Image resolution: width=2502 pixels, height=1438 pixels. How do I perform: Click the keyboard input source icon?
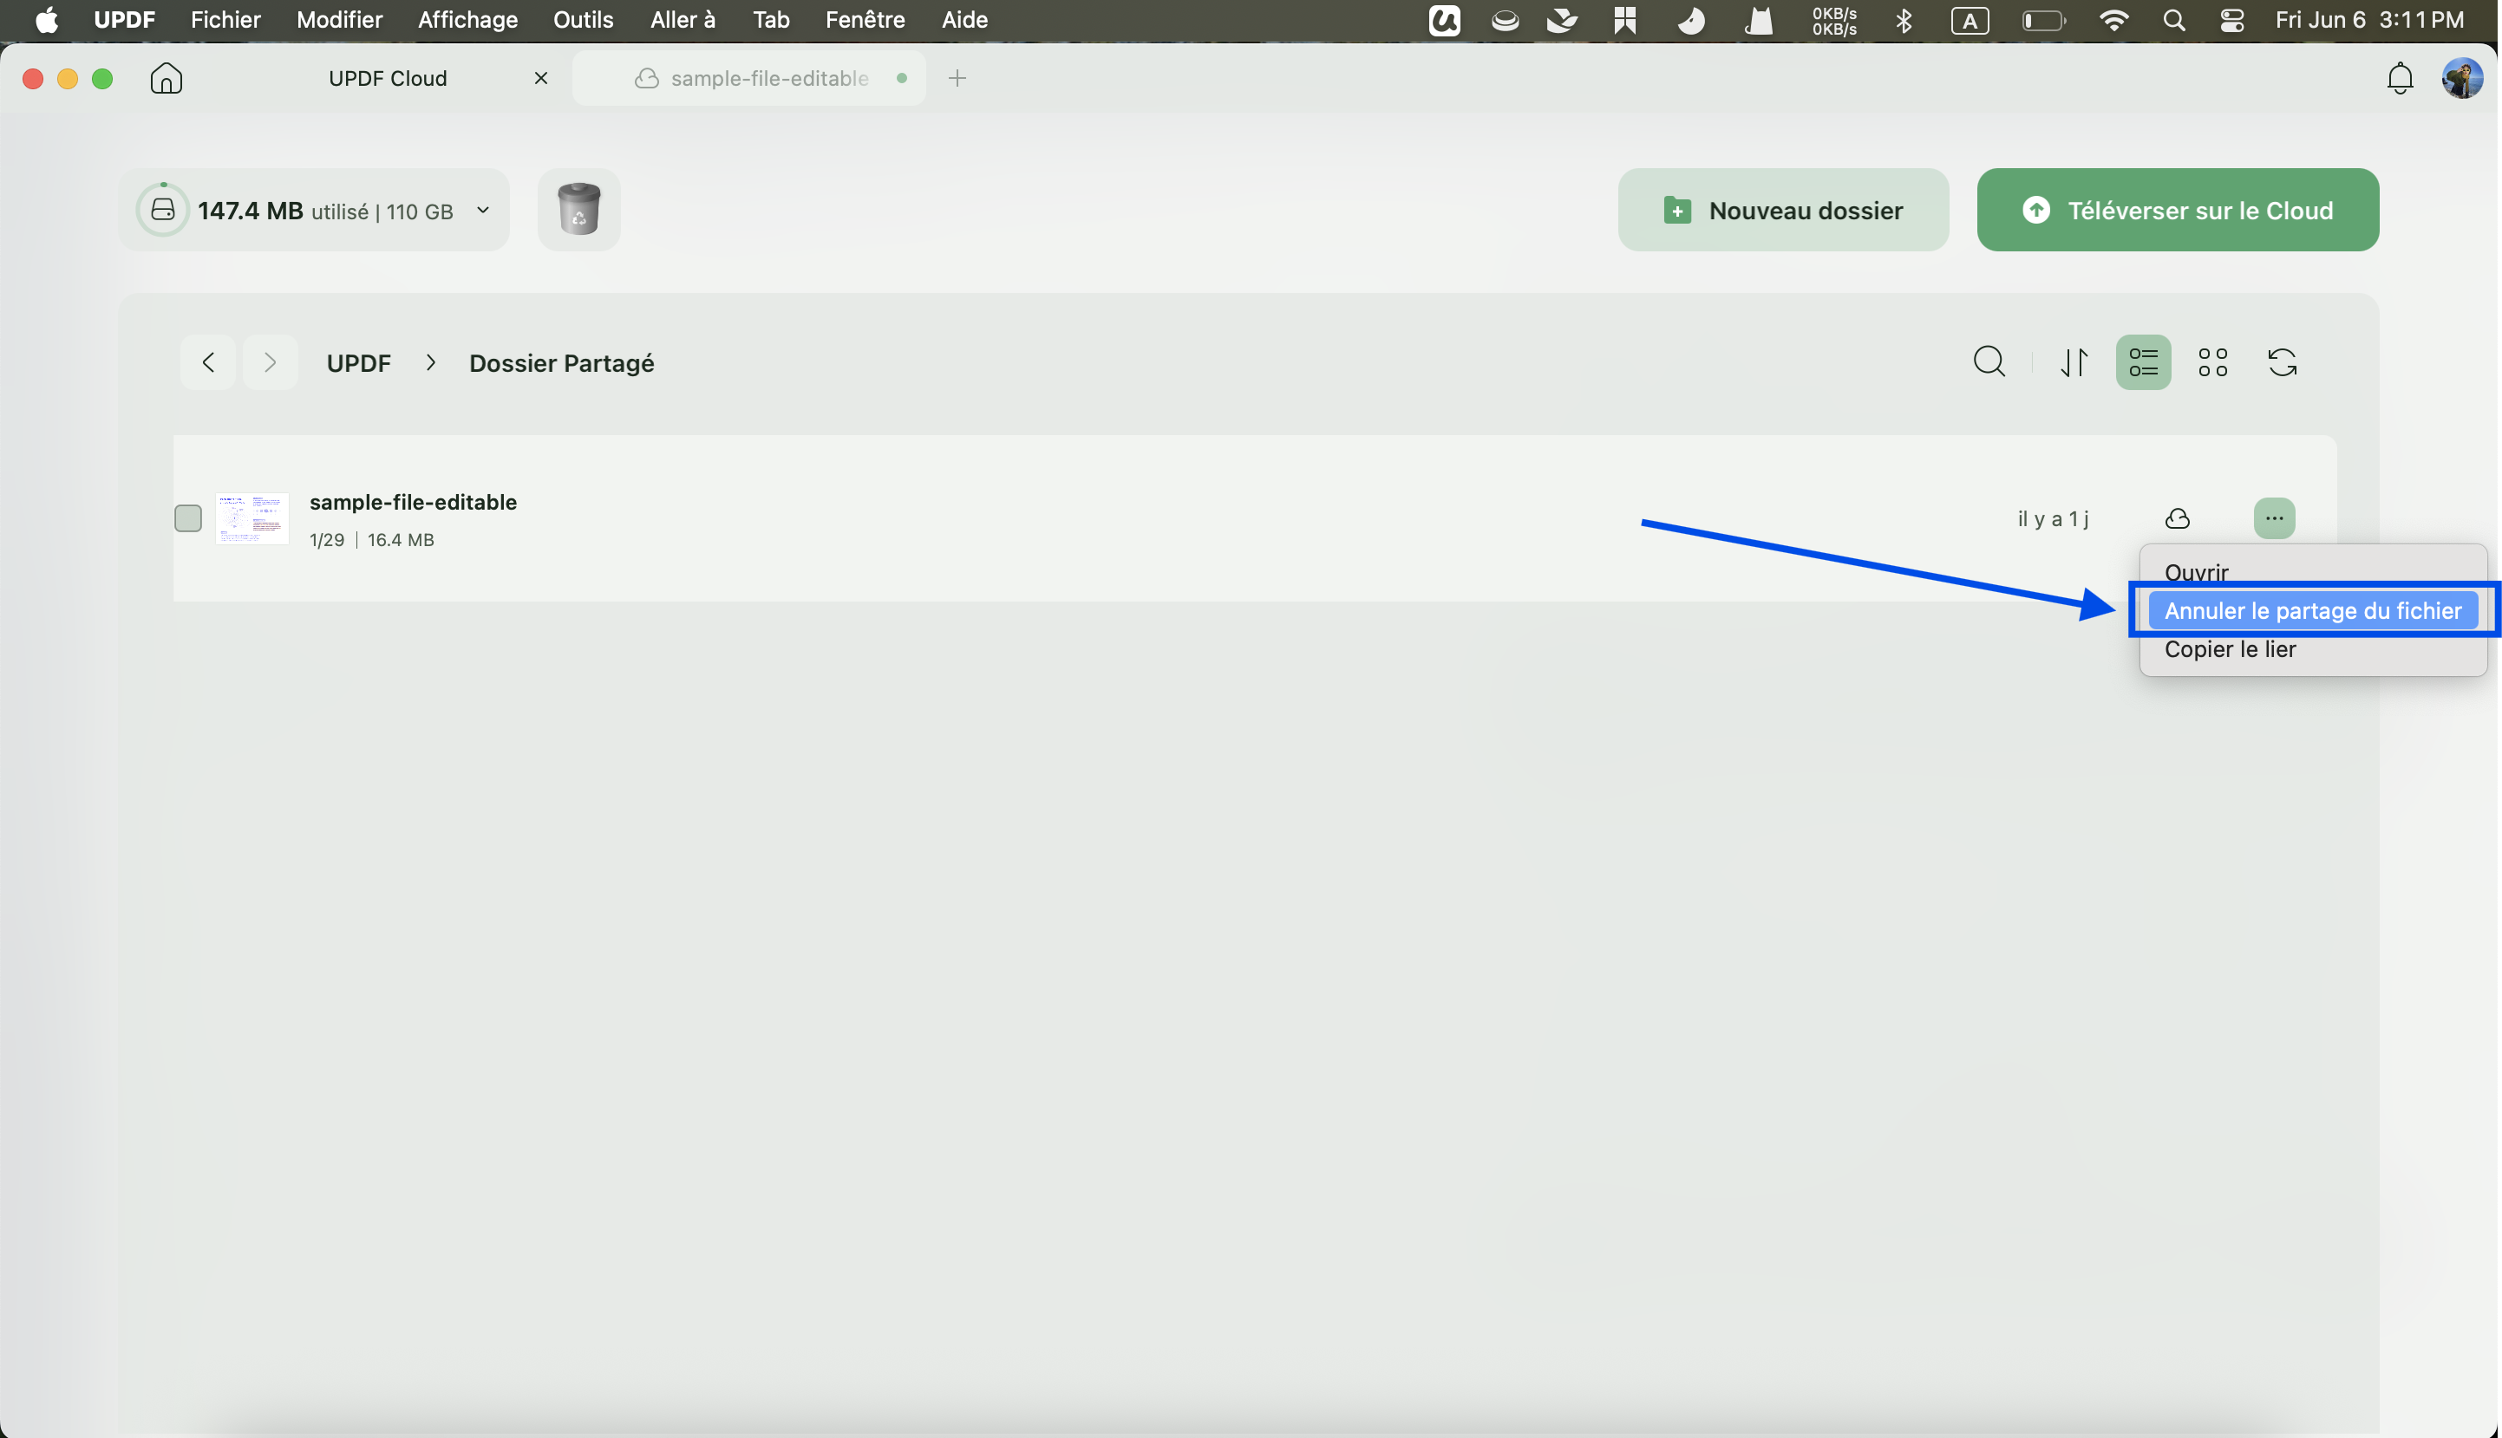(1970, 20)
